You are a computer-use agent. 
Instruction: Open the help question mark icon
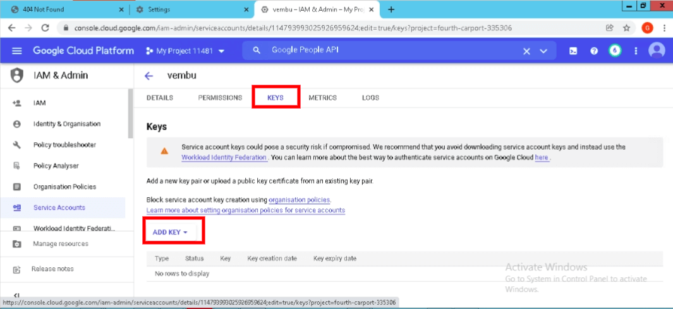[594, 51]
